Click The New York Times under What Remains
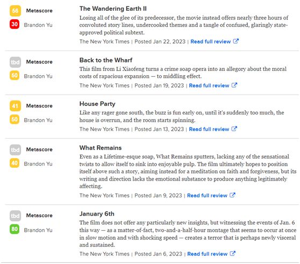The image size is (300, 264). [x=104, y=195]
